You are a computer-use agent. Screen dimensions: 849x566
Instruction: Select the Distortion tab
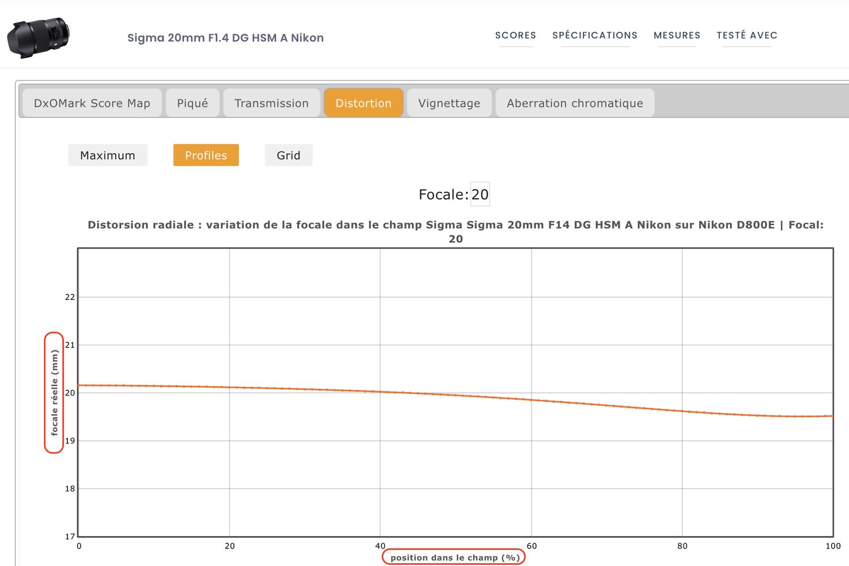[363, 103]
